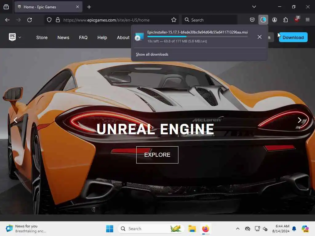Click the download progress bar
315x236 pixels.
point(197,37)
